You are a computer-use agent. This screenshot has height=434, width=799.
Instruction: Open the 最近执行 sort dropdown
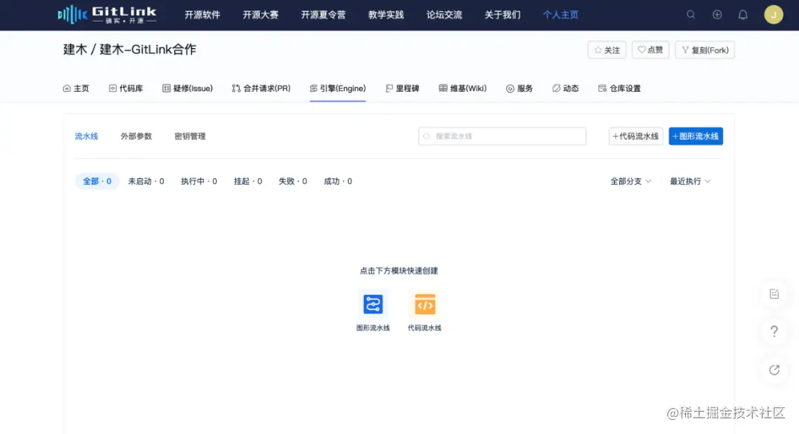(x=688, y=180)
